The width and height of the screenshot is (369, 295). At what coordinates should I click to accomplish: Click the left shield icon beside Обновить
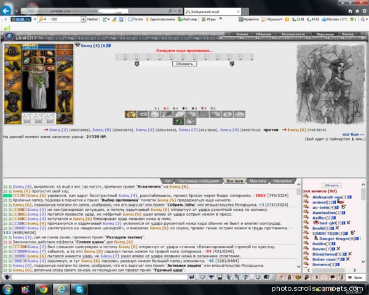[137, 63]
